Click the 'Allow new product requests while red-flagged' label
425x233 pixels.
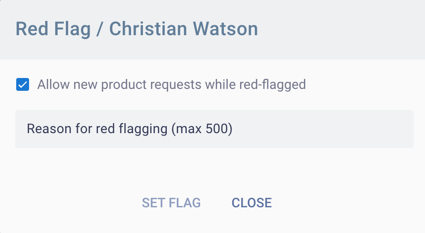click(172, 85)
